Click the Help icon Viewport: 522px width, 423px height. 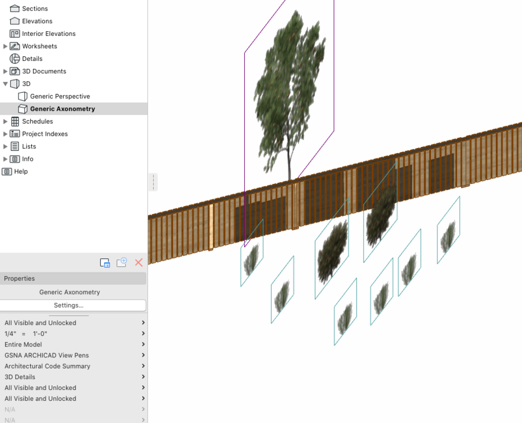coord(7,172)
